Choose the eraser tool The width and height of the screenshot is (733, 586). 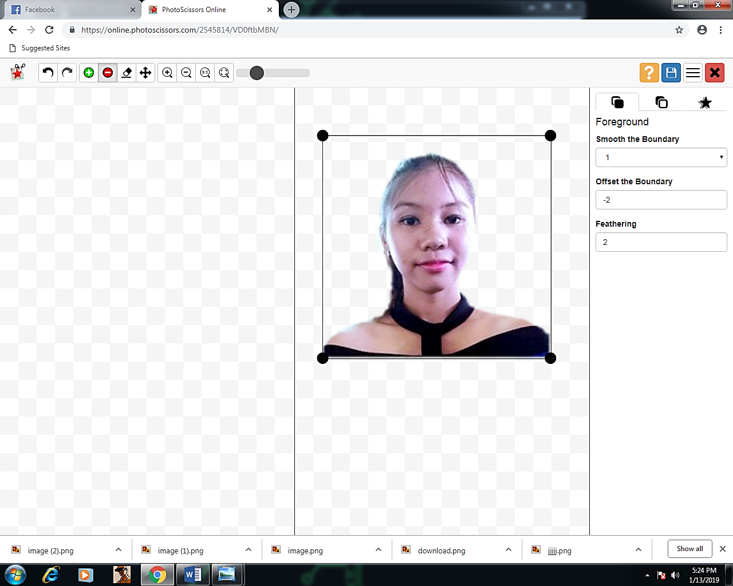(127, 73)
